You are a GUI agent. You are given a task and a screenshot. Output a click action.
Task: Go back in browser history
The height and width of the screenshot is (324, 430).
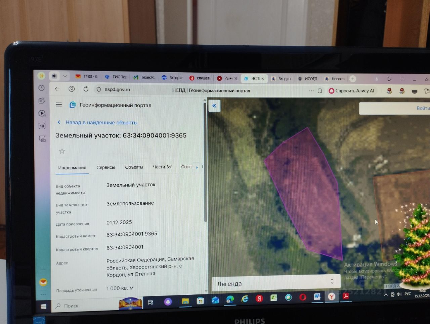[x=57, y=89]
